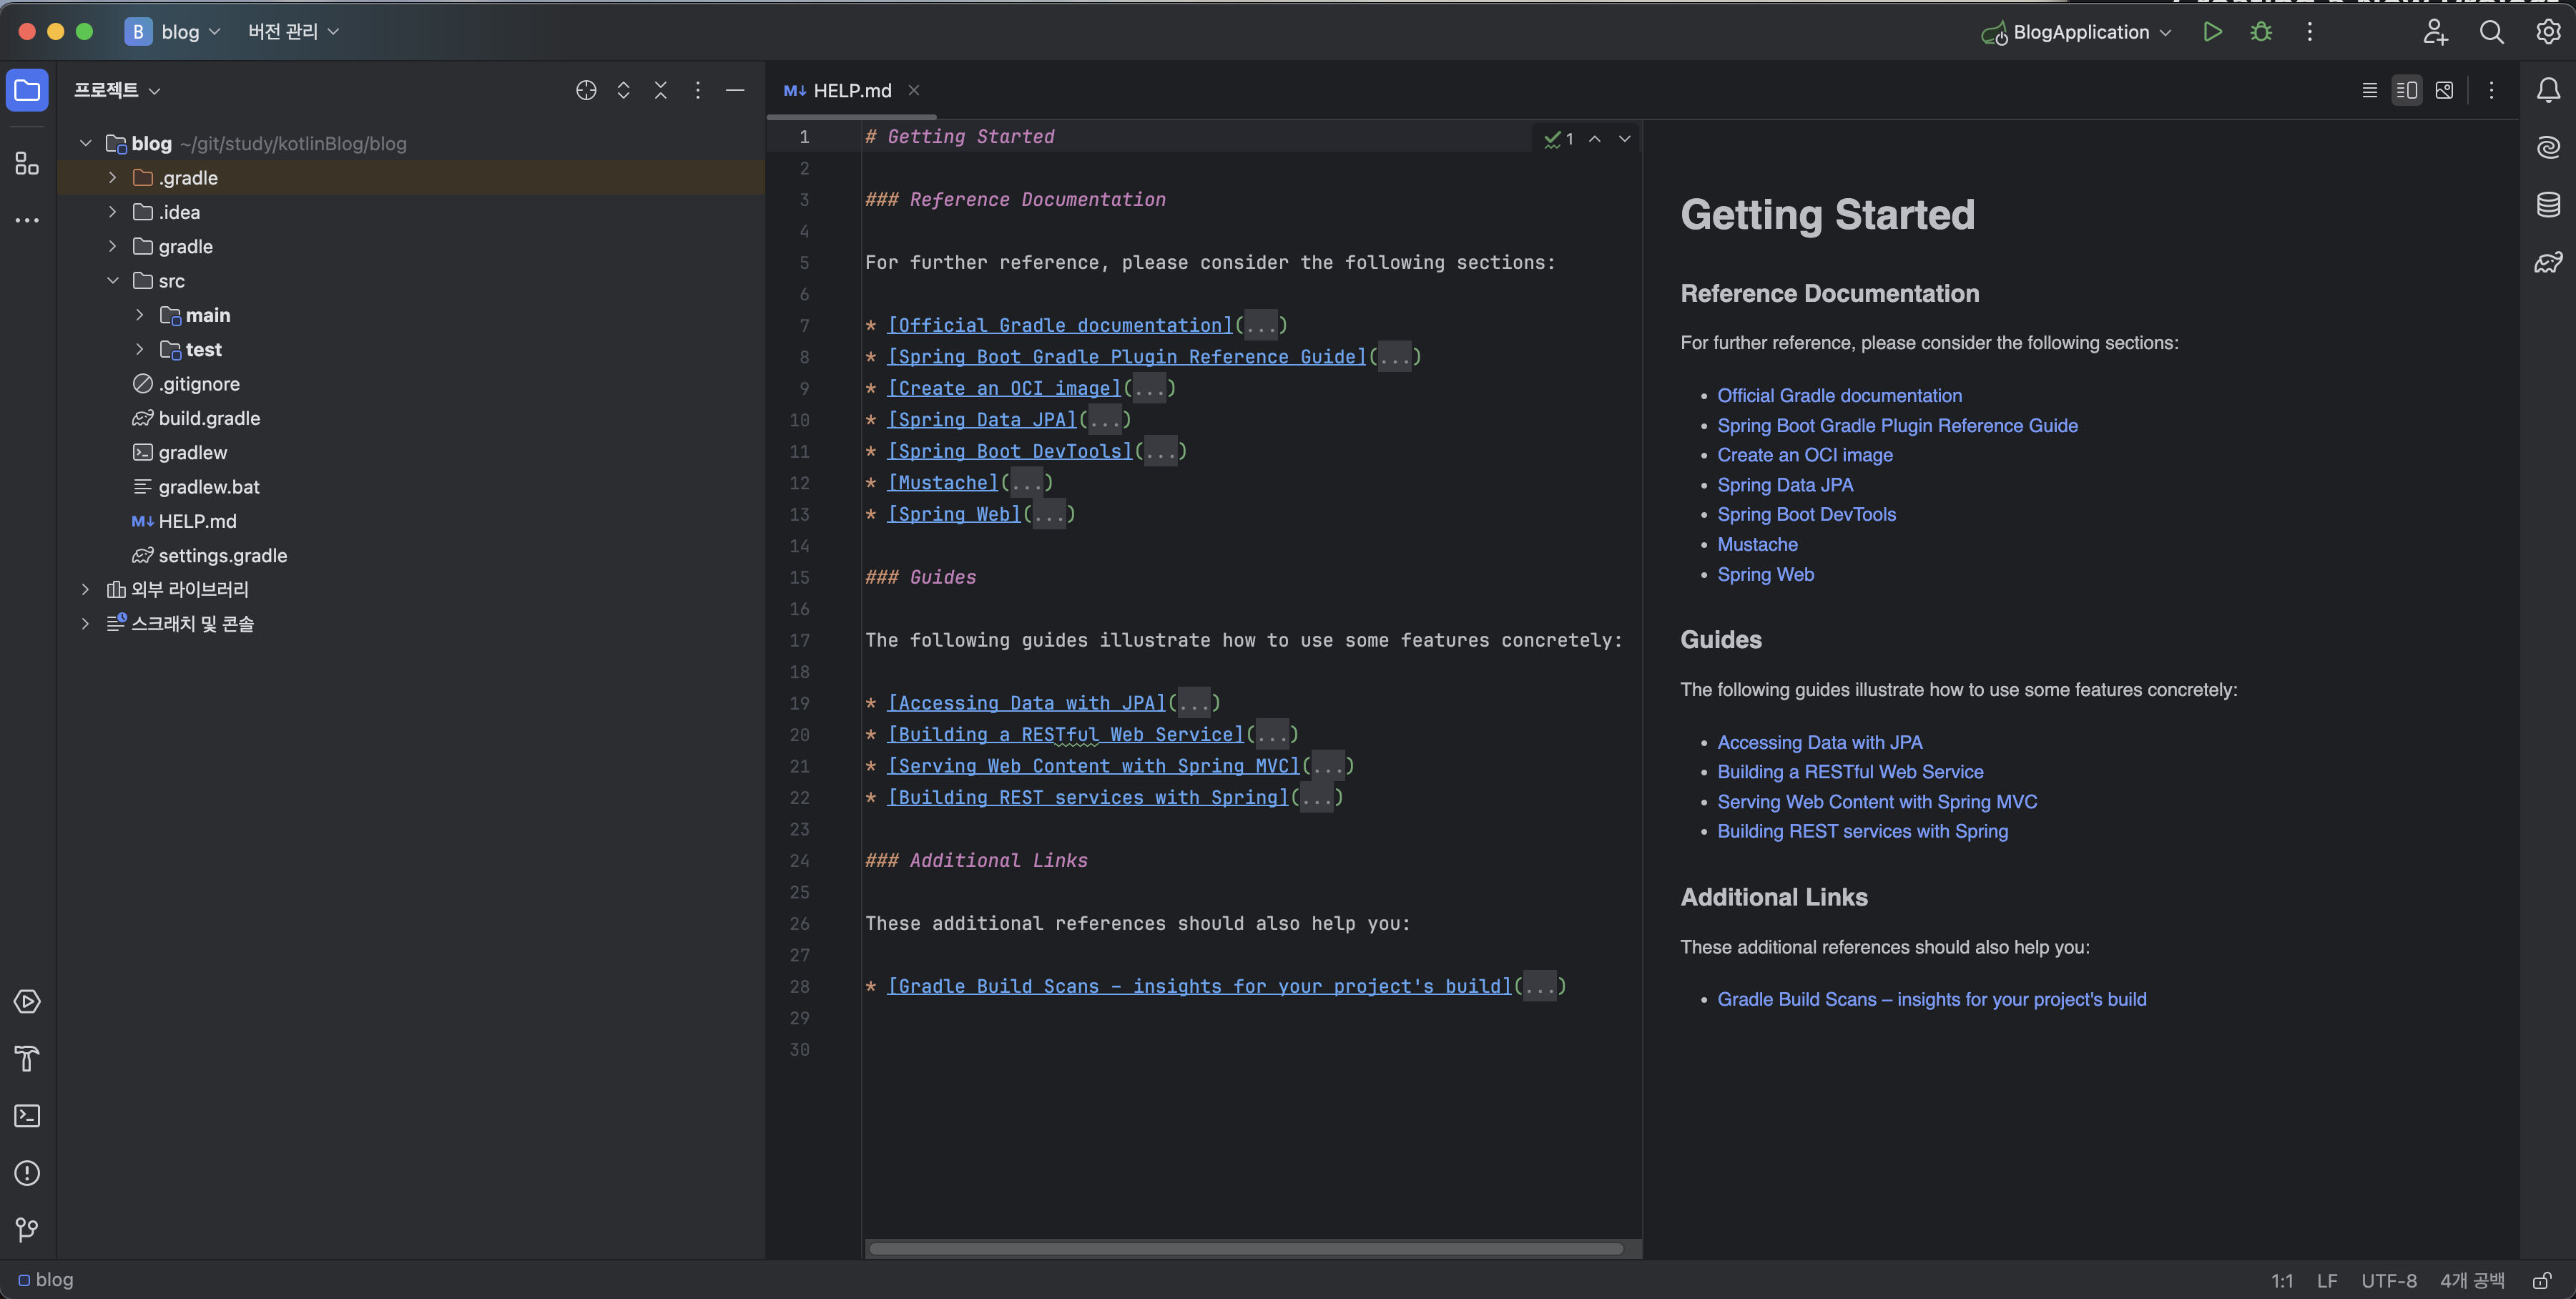This screenshot has width=2576, height=1299.
Task: Open the 버전 관리 menu
Action: (293, 32)
